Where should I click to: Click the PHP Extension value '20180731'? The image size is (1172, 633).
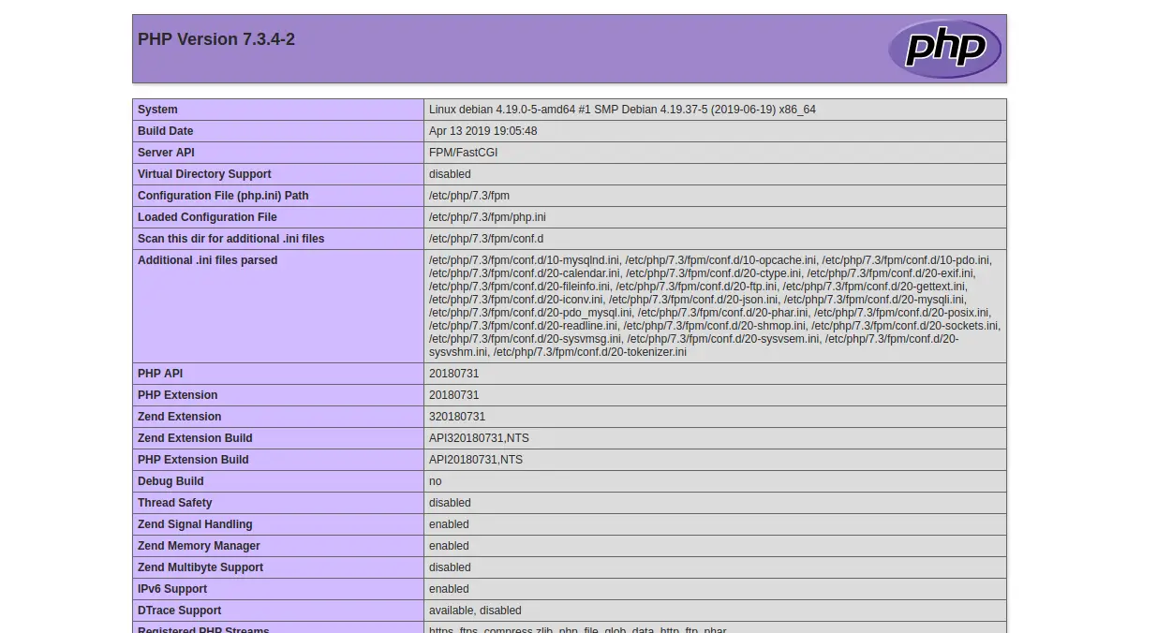click(x=453, y=395)
